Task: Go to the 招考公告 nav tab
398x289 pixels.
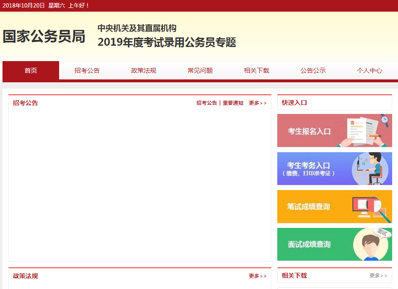Action: click(87, 70)
